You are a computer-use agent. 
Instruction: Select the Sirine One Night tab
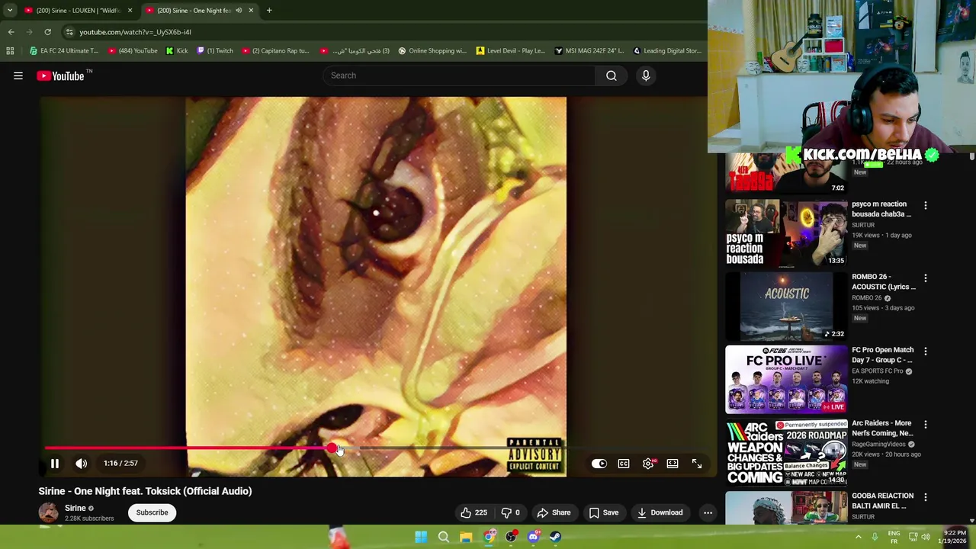(193, 11)
